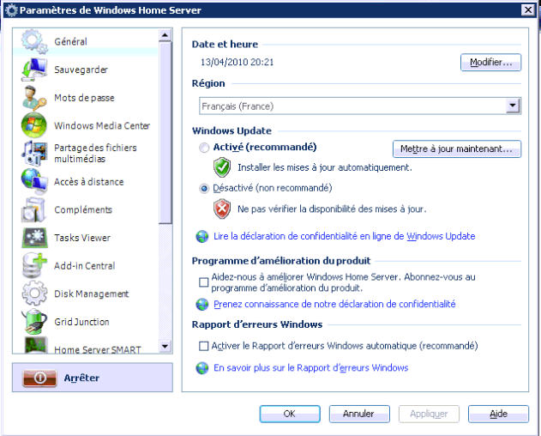This screenshot has height=436, width=541.
Task: Click the Accès à distance globe icon
Action: (x=34, y=181)
